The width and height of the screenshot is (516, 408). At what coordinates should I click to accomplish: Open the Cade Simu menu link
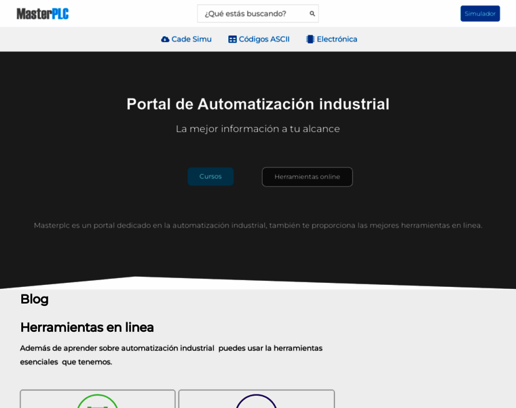point(191,39)
